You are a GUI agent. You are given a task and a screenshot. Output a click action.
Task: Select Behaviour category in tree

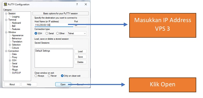(17, 38)
